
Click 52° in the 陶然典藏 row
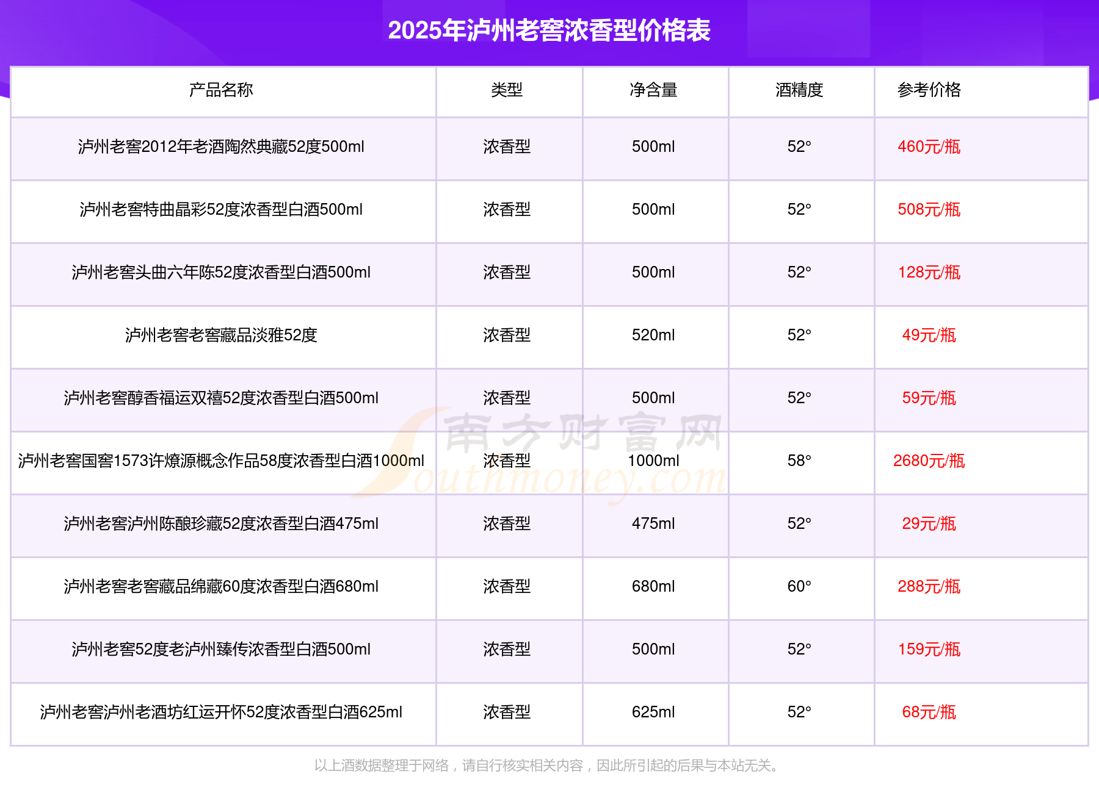pos(799,147)
